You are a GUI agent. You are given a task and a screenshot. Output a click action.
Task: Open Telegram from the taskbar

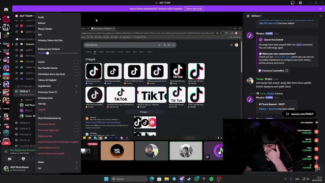click(x=174, y=179)
